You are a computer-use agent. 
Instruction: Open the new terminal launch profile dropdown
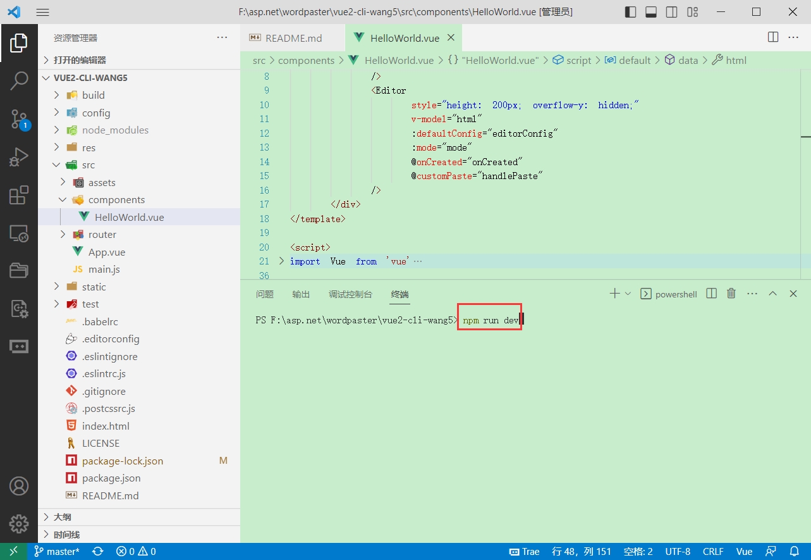pos(628,294)
